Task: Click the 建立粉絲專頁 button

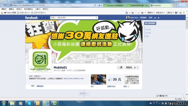Action: (x=150, y=23)
